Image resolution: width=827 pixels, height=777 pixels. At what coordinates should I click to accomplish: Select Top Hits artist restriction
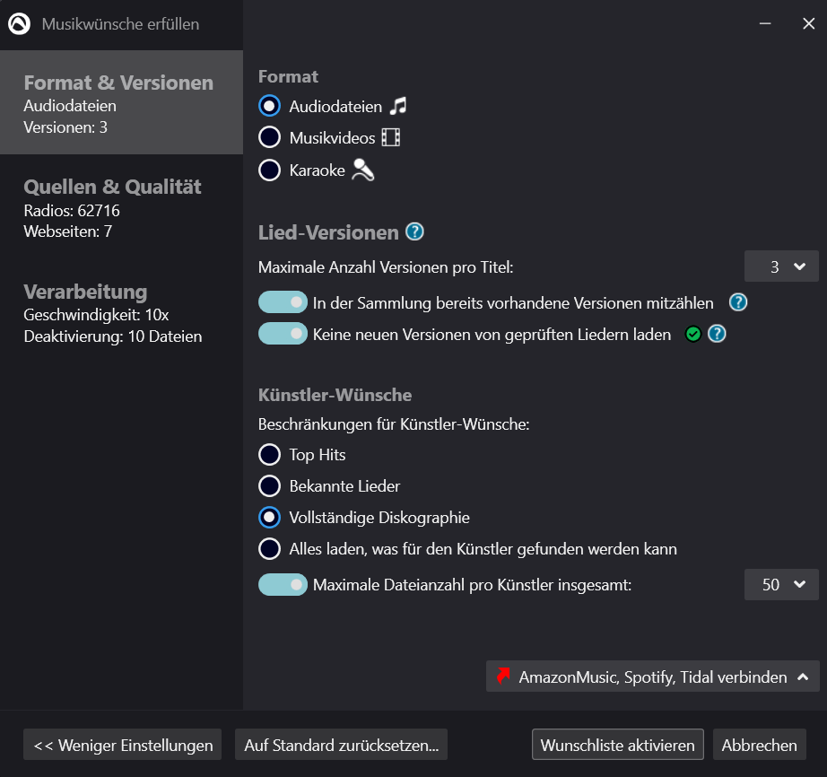(269, 455)
